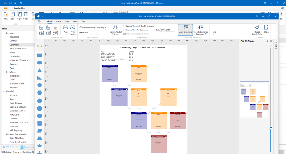Switch to the Design tab

pos(75,21)
